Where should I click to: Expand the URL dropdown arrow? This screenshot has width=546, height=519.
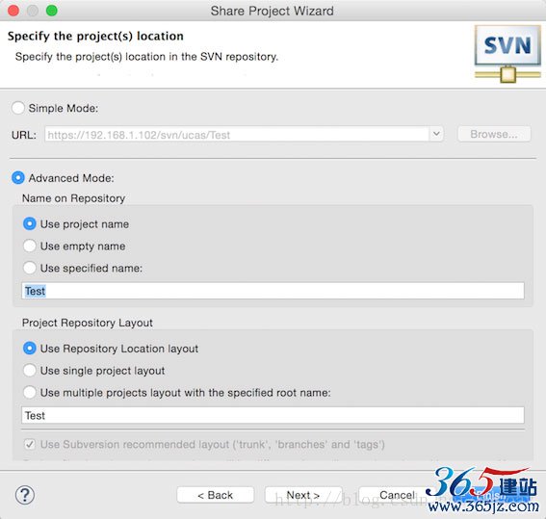[x=436, y=134]
